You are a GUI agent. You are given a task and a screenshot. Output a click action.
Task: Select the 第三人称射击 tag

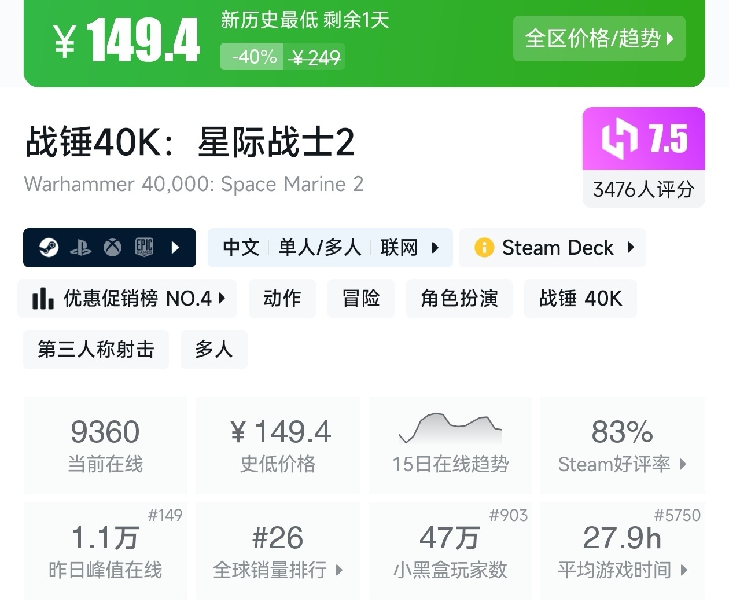(96, 350)
